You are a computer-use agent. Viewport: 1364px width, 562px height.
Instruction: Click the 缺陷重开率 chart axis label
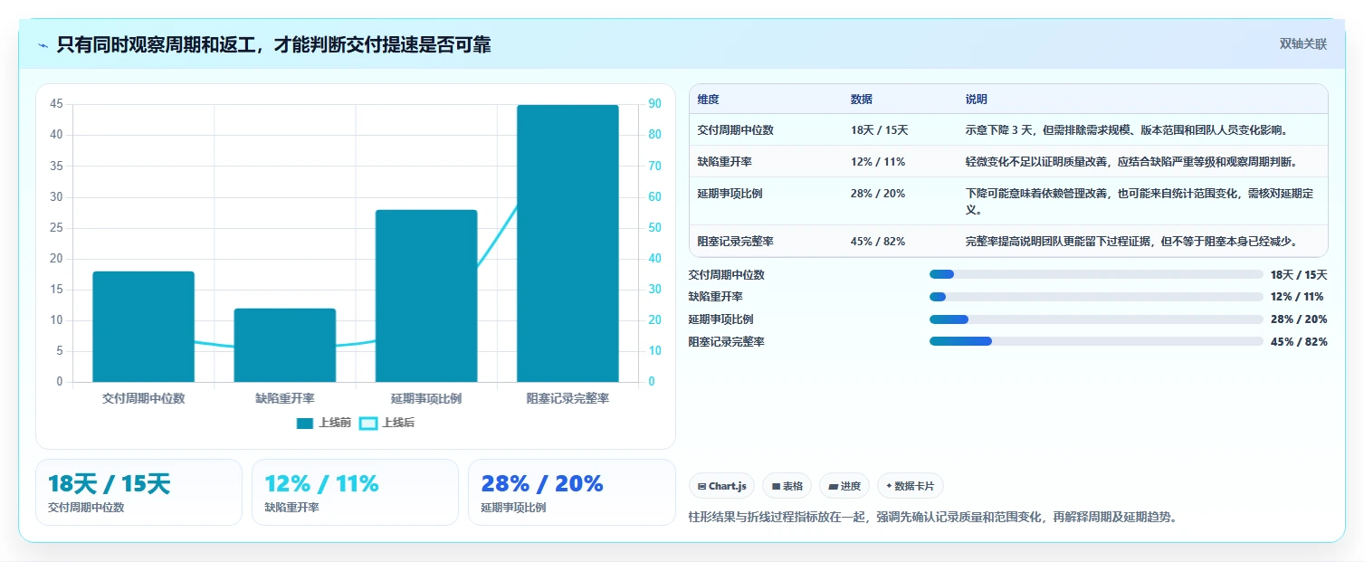click(x=285, y=398)
